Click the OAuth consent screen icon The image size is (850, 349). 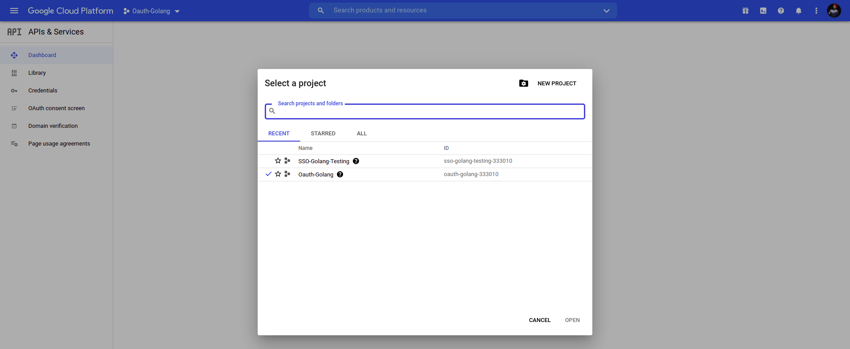click(14, 108)
